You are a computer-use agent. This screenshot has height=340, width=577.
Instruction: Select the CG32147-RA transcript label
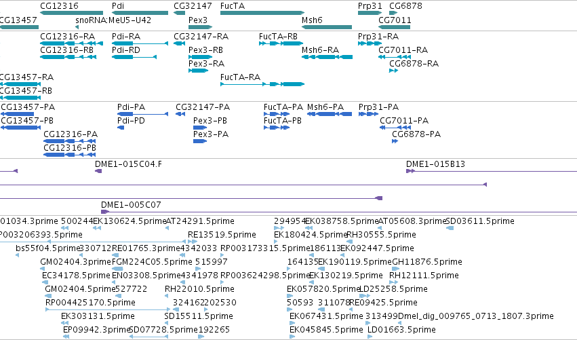(201, 37)
